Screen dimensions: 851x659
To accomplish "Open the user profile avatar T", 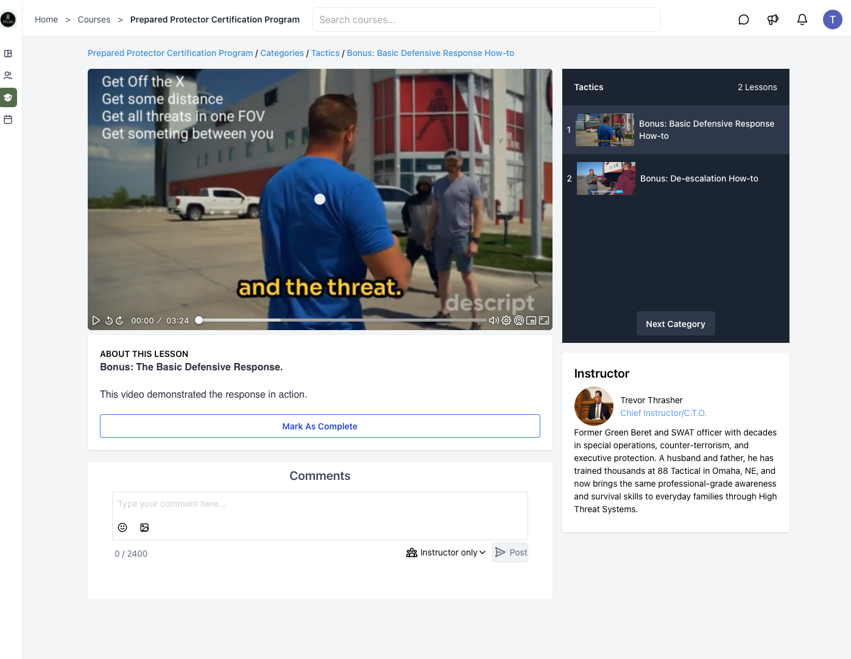I will 833,19.
